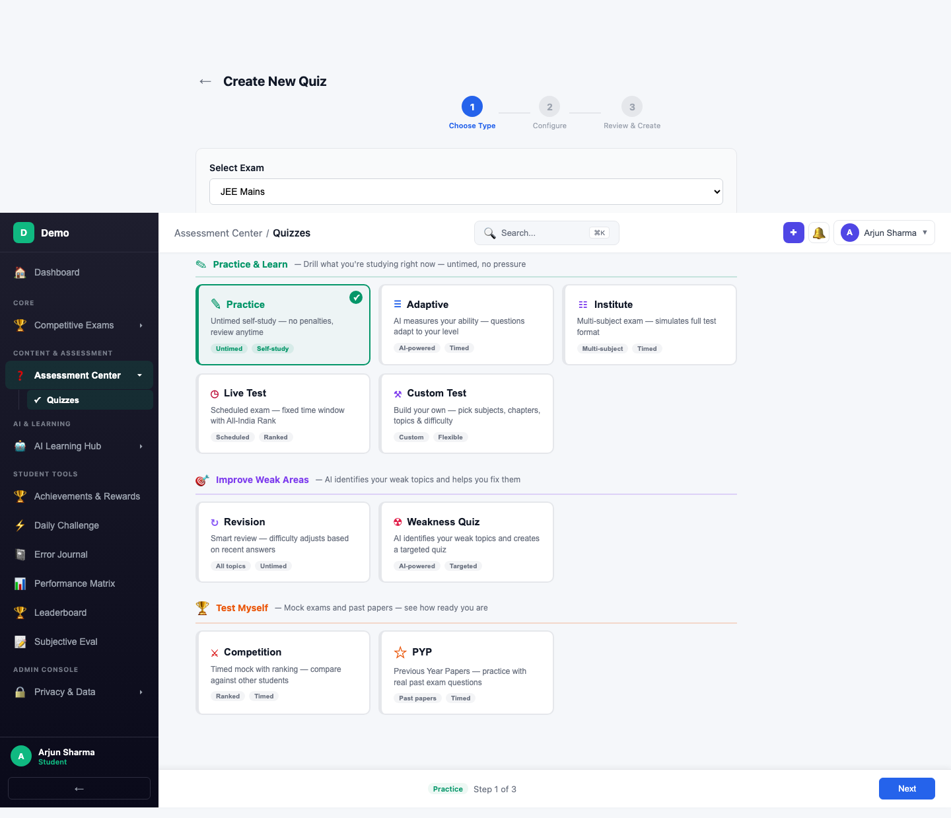Open the Leaderboard menu item

tap(79, 613)
